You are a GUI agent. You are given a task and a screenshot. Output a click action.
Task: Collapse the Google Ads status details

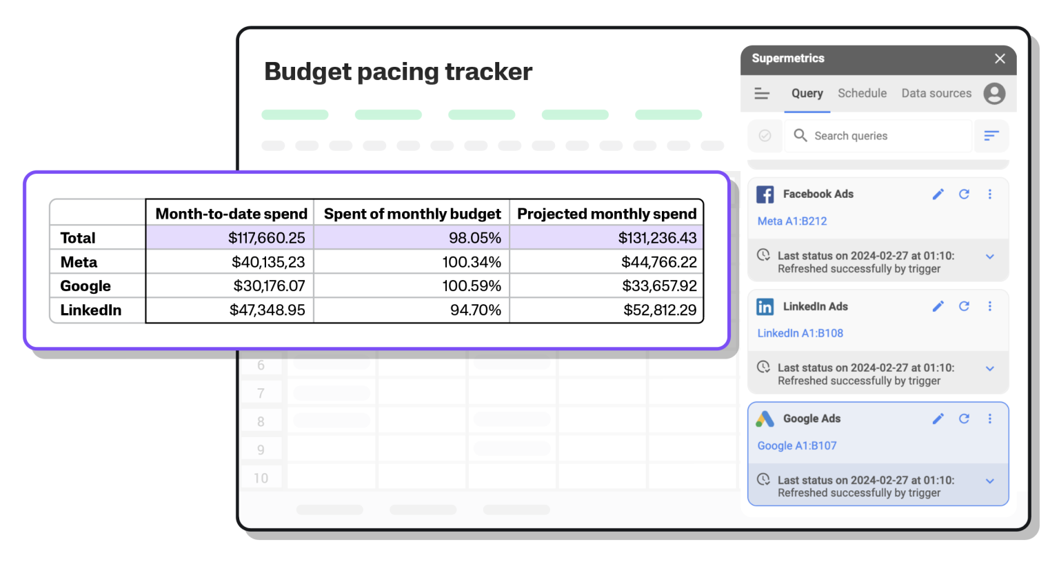(990, 481)
